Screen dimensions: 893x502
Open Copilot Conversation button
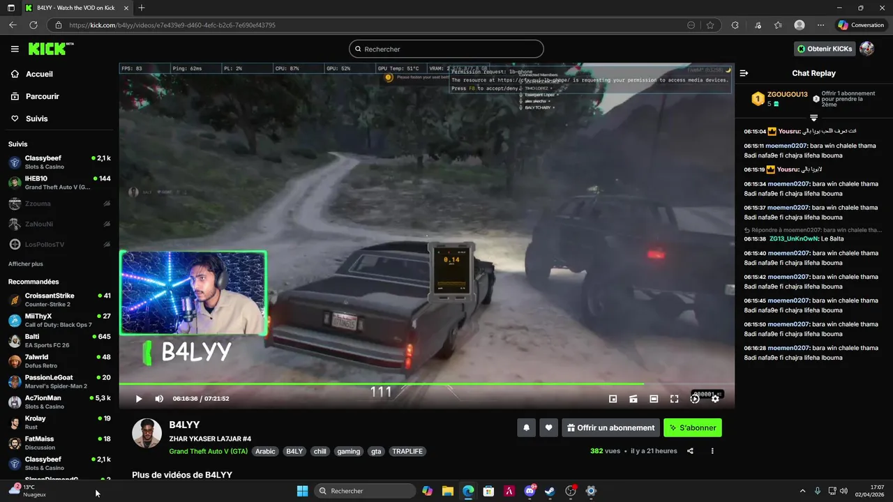click(861, 25)
